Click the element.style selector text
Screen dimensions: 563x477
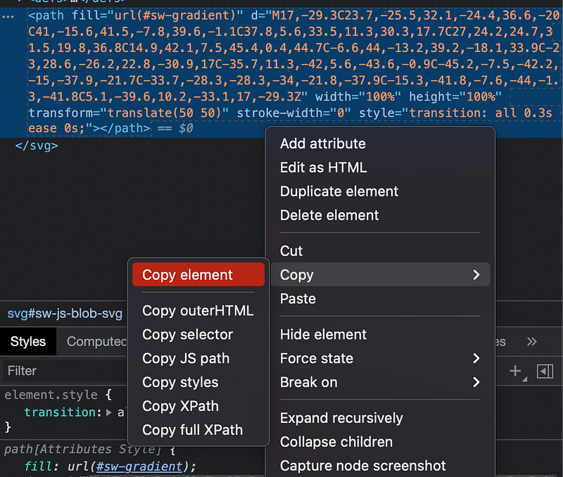[51, 395]
